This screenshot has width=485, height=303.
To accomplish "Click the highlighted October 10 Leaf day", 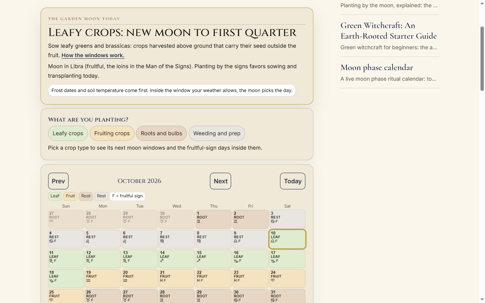I will (288, 239).
